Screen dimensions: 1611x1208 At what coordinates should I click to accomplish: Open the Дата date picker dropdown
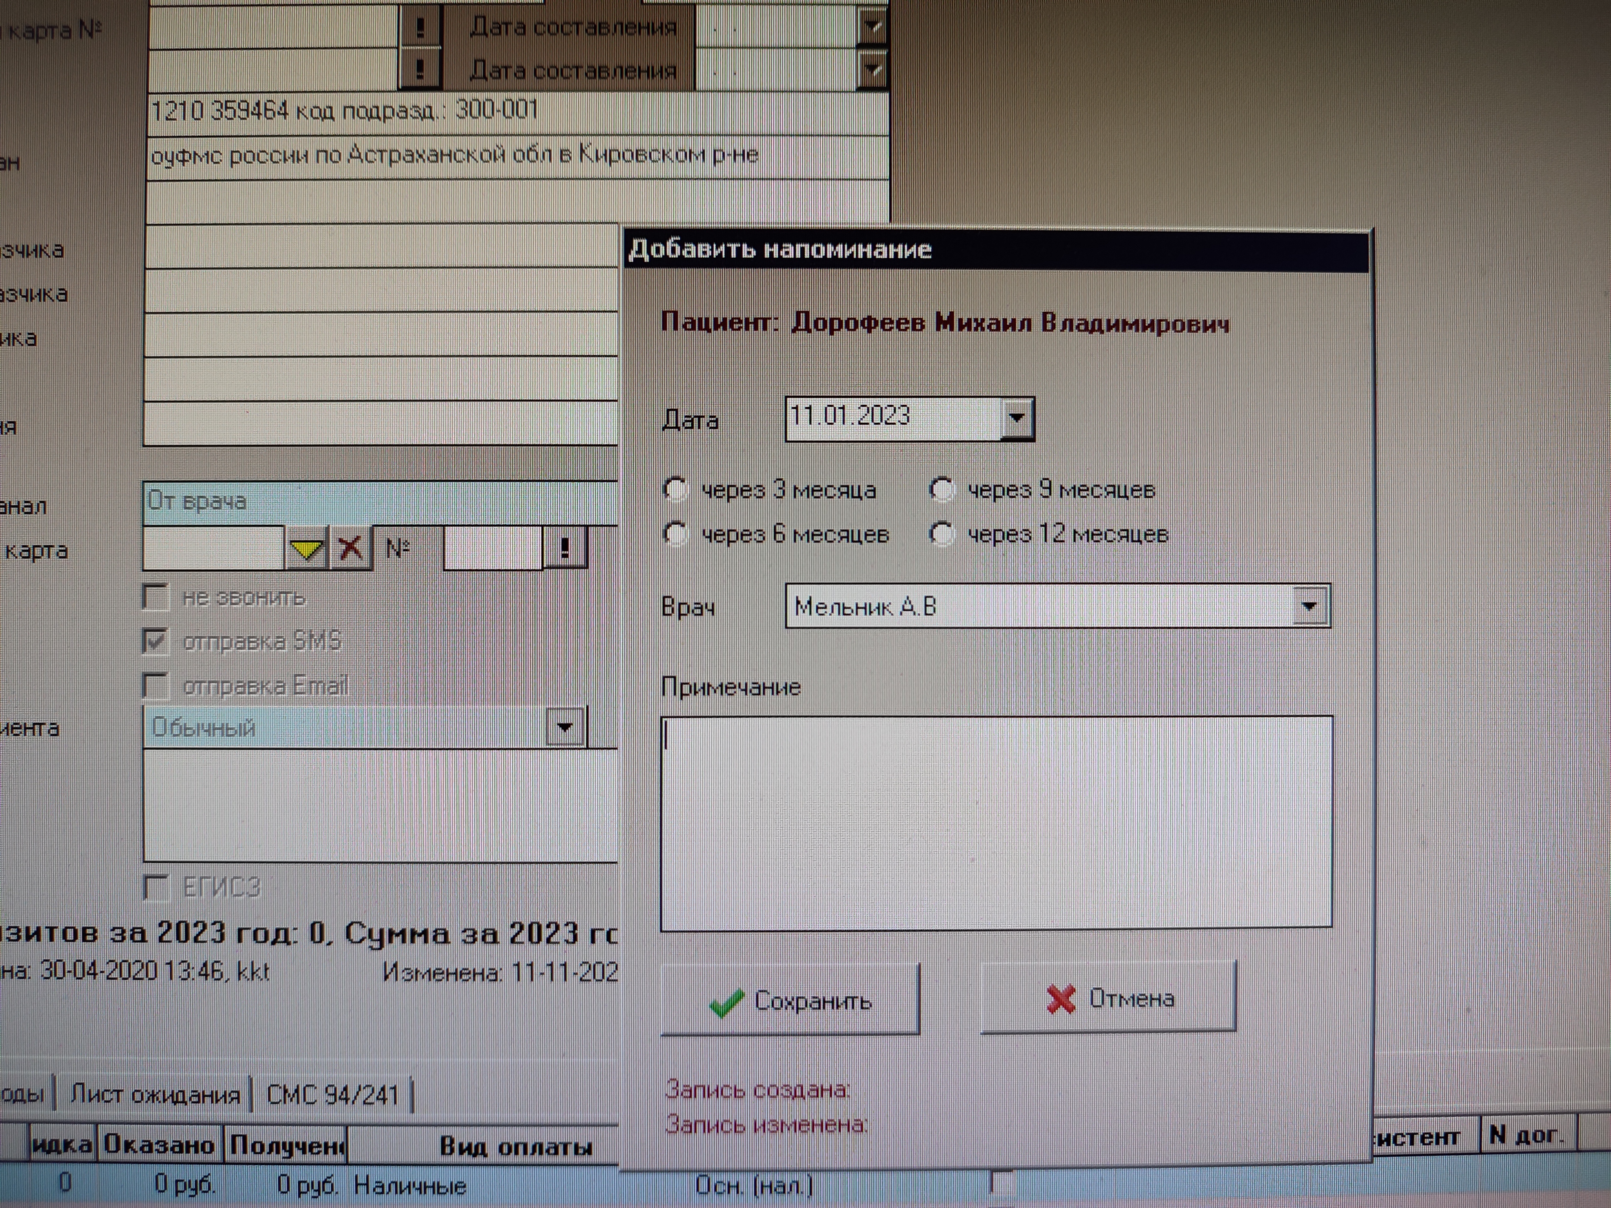click(x=1017, y=419)
